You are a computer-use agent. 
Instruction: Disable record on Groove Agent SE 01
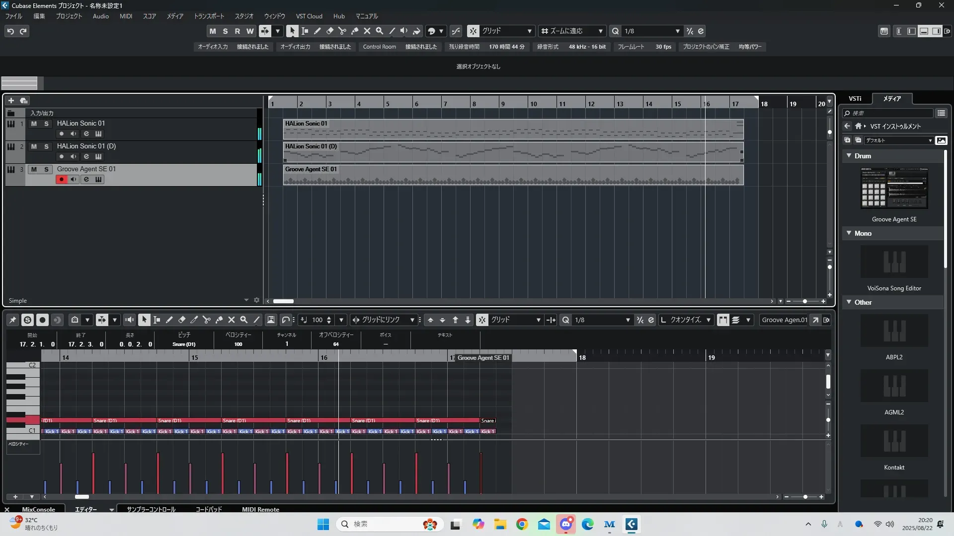(x=61, y=179)
